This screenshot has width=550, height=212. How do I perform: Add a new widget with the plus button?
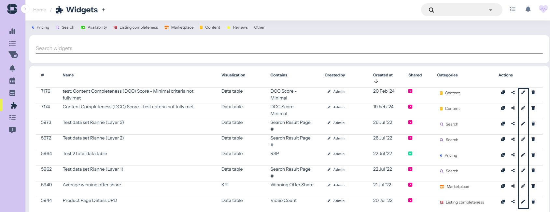pyautogui.click(x=104, y=10)
